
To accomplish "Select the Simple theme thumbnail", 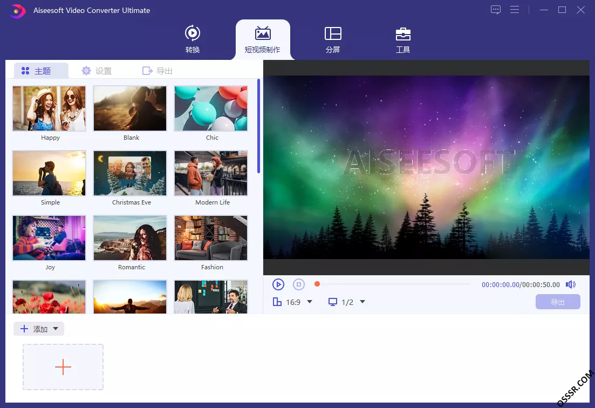I will click(49, 173).
